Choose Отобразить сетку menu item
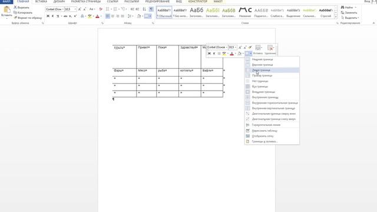The height and width of the screenshot is (212, 377). click(272, 136)
